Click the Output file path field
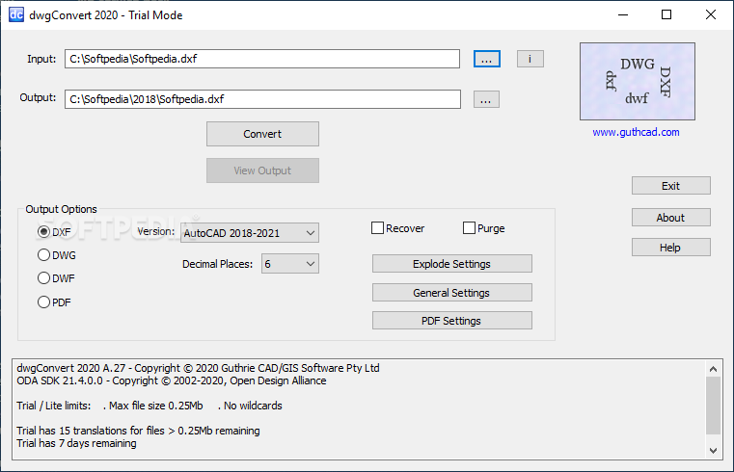Viewport: 734px width, 472px height. click(262, 99)
